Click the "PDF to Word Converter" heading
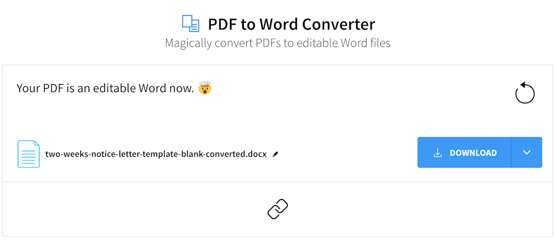556x240 pixels. (291, 25)
